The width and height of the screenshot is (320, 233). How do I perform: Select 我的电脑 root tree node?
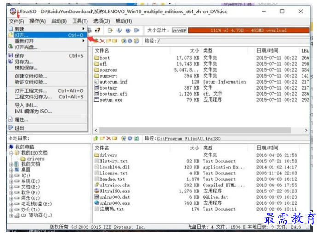pyautogui.click(x=24, y=147)
